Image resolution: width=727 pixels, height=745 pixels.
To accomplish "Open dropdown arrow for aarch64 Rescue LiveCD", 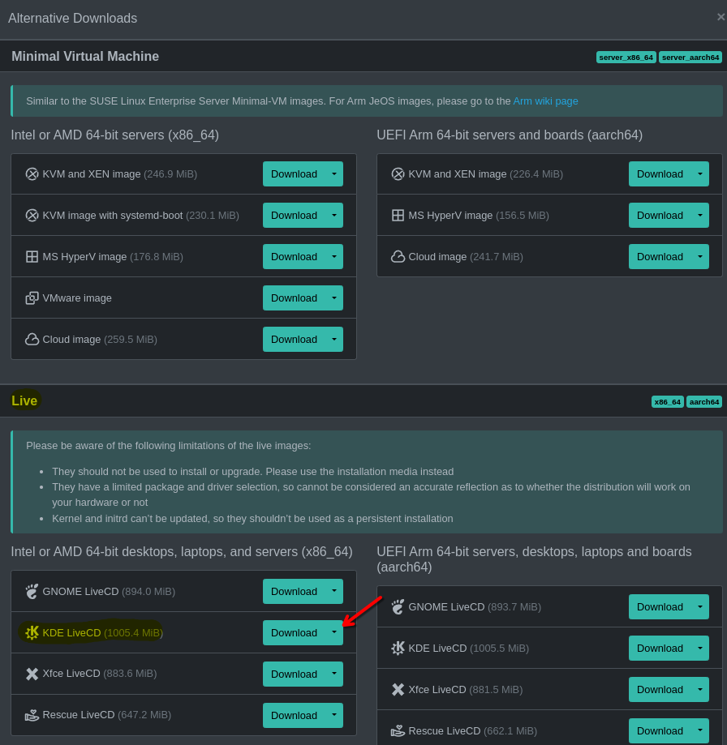I will coord(699,730).
